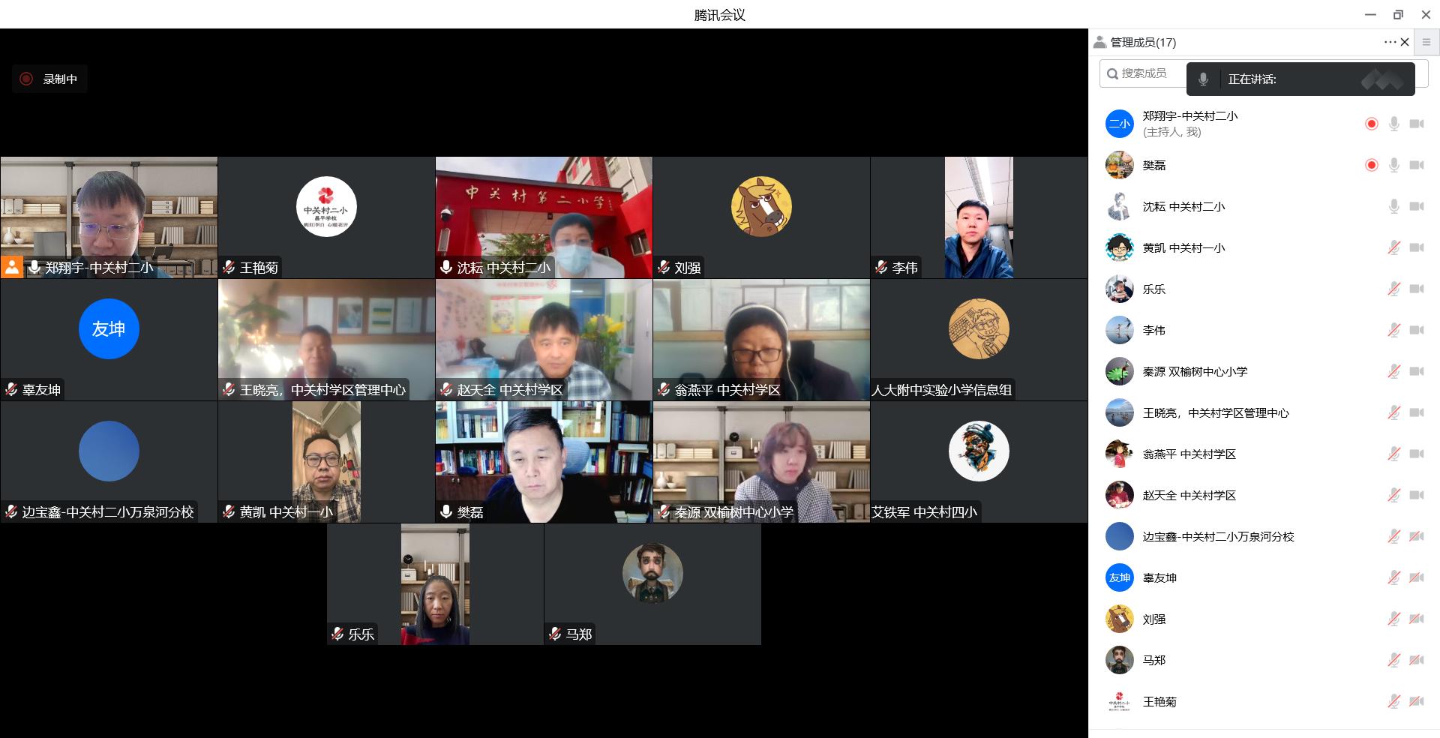This screenshot has height=738, width=1440.
Task: Click the 录制中 recording indicator
Action: 49,79
